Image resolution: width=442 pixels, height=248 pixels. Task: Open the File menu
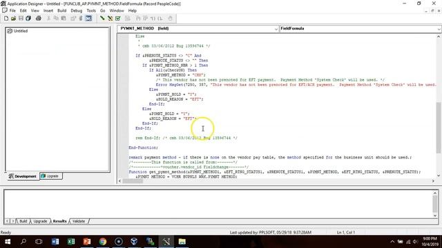pos(12,11)
